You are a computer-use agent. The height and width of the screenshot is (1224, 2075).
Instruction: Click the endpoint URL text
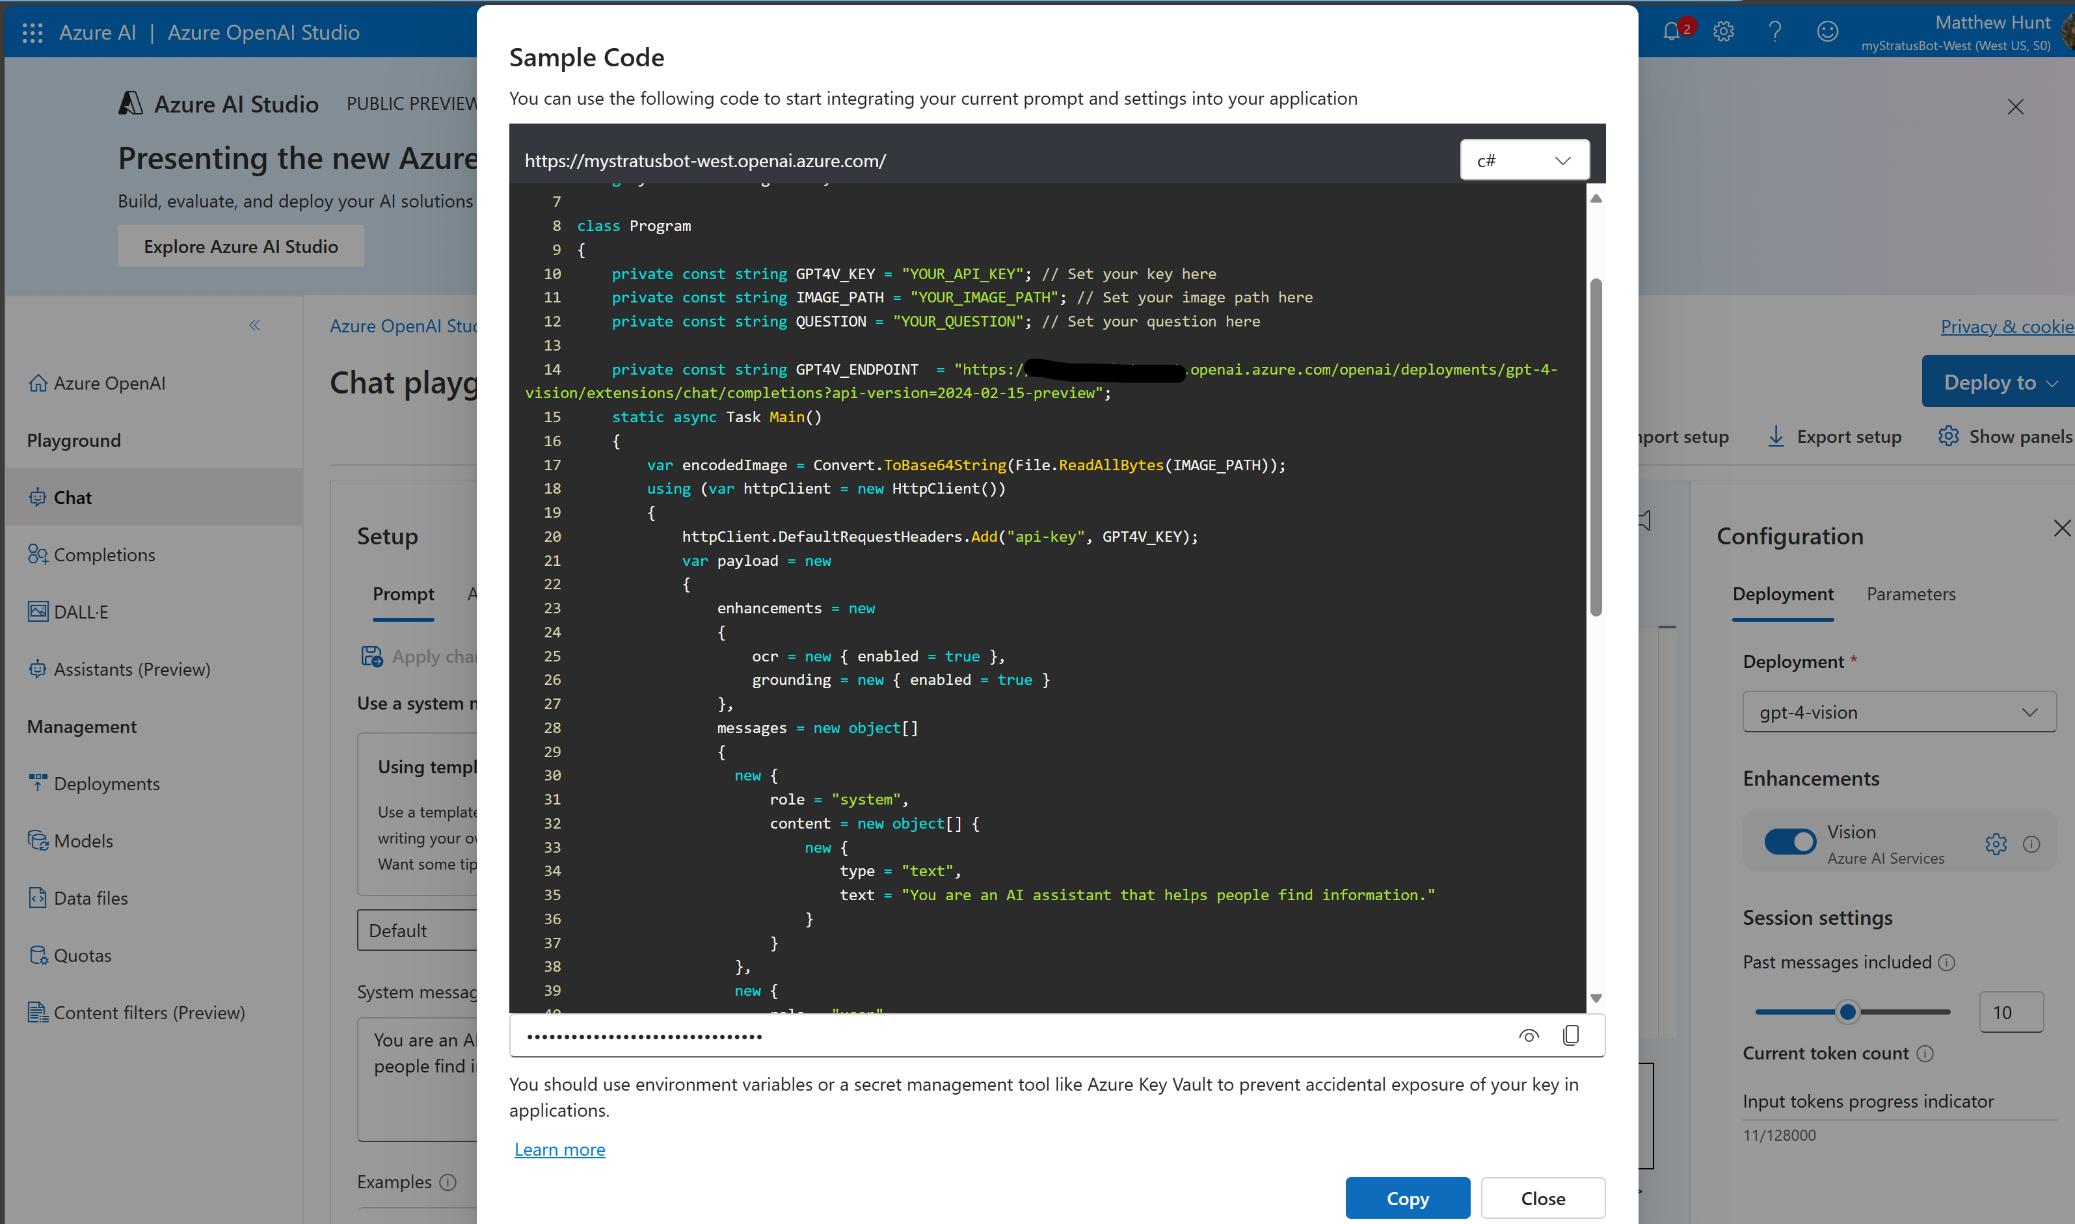[705, 161]
